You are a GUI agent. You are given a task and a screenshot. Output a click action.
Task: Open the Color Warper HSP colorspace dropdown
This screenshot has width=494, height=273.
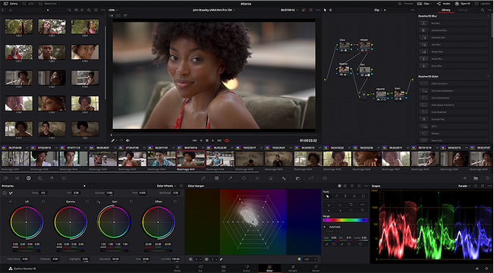point(310,259)
